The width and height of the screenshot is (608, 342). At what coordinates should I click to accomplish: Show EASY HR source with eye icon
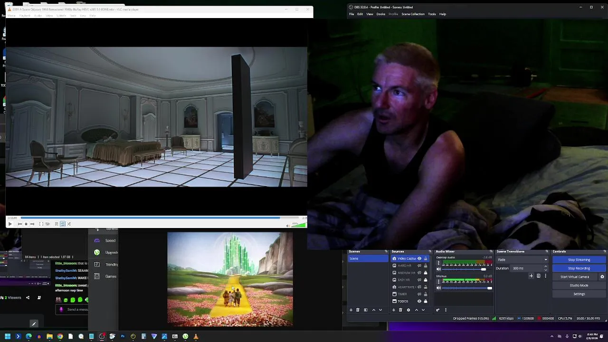click(419, 280)
